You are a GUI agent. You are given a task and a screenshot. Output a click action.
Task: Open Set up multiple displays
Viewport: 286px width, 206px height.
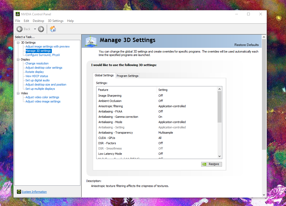tap(40, 89)
